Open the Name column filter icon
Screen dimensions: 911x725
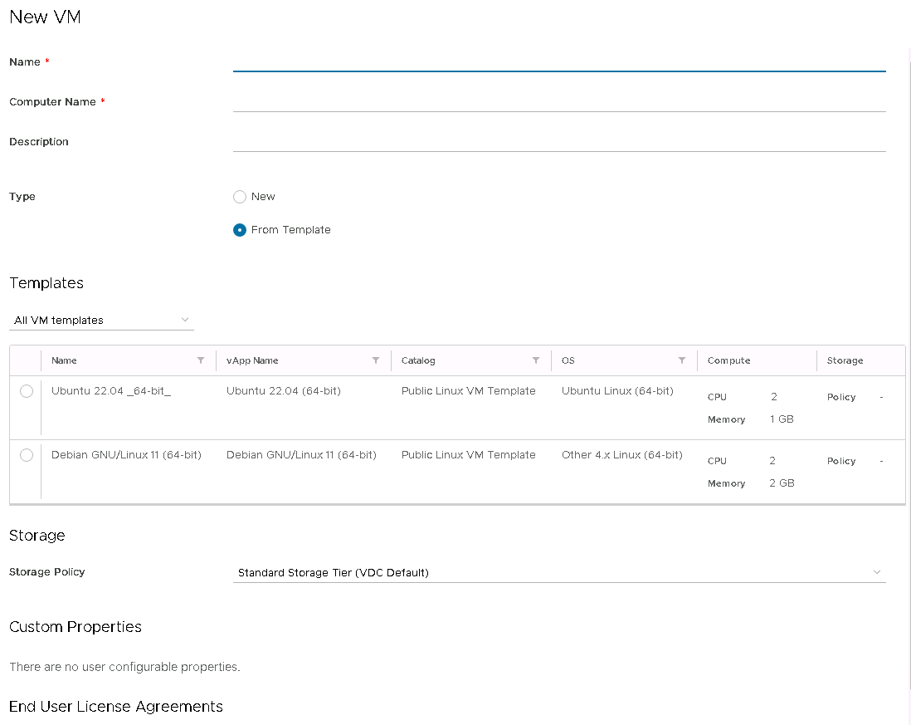point(201,360)
